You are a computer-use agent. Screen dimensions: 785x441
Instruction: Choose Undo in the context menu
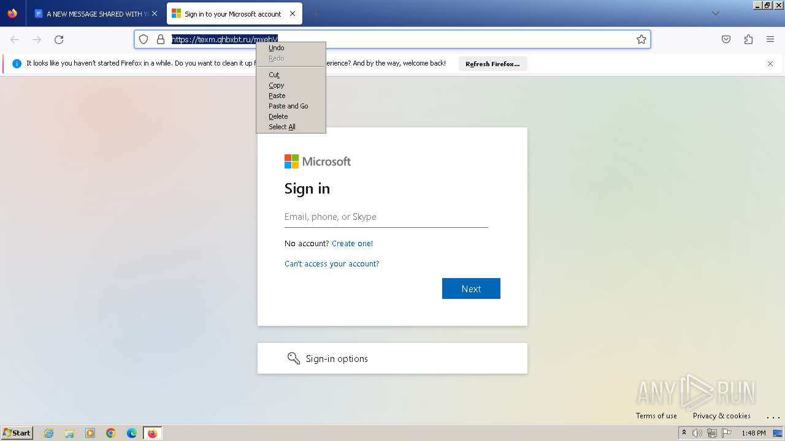tap(291, 48)
